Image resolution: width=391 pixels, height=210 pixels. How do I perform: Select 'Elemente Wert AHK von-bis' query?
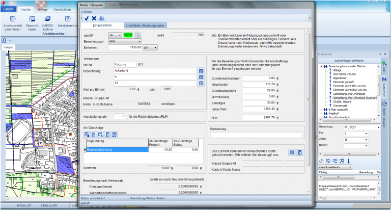coord(349,86)
